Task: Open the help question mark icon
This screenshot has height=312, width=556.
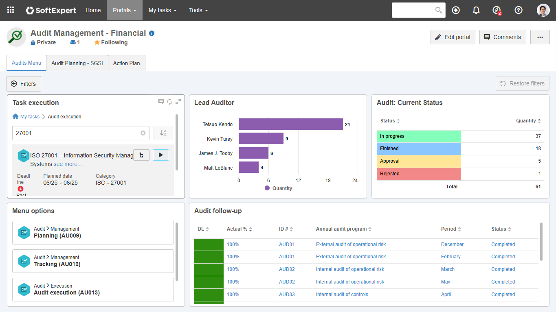Action: click(519, 10)
